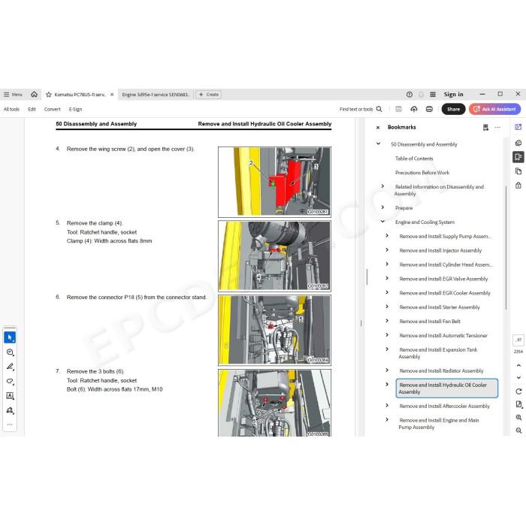The width and height of the screenshot is (526, 526).
Task: Click the Create new tab button
Action: tap(209, 95)
